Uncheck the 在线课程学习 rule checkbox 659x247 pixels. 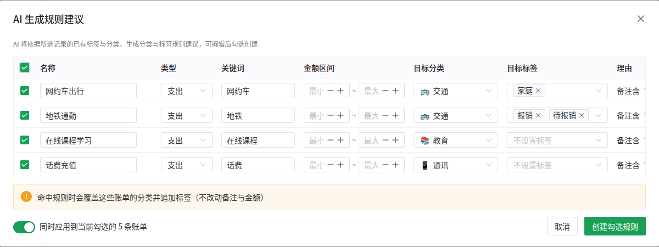pyautogui.click(x=25, y=140)
